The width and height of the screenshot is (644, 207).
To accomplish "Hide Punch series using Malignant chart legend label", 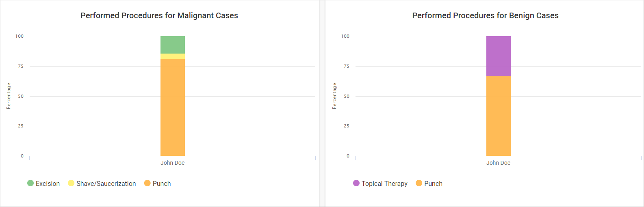I will click(x=162, y=183).
